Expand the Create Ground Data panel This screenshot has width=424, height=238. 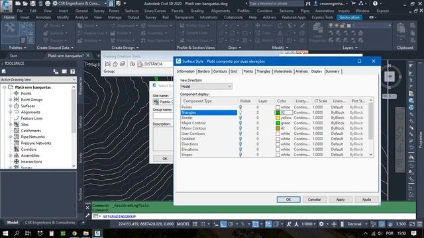[x=55, y=48]
